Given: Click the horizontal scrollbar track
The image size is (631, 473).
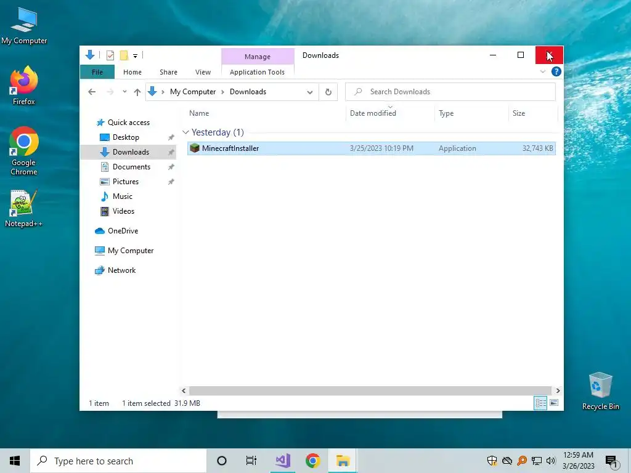Looking at the screenshot, I should [370, 390].
